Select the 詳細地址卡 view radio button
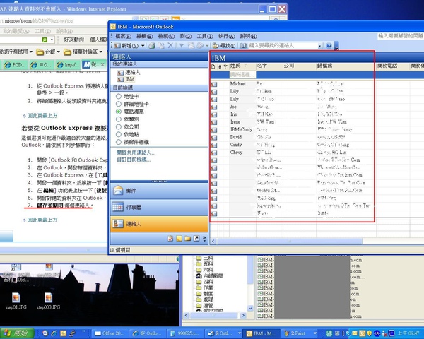 click(x=119, y=104)
